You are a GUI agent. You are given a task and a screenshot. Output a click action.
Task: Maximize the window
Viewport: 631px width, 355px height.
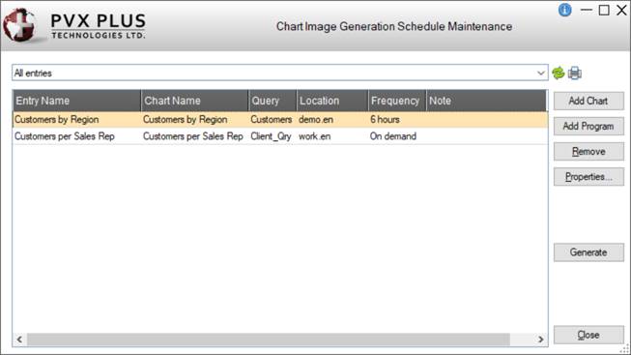604,10
